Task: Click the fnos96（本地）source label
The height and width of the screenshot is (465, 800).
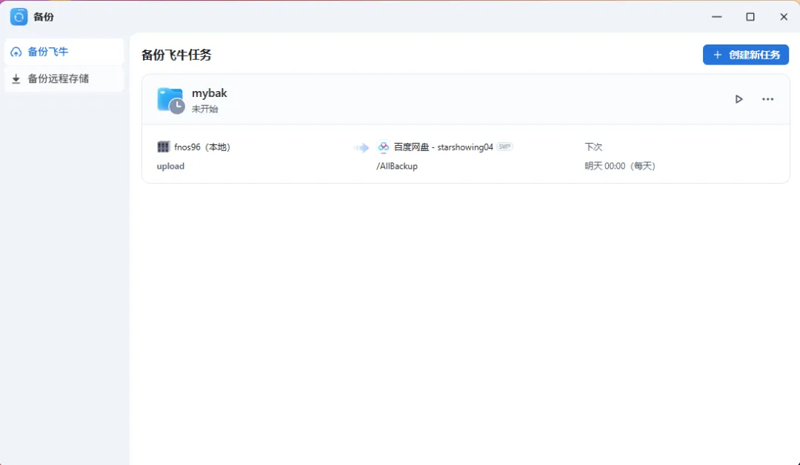Action: [x=202, y=147]
